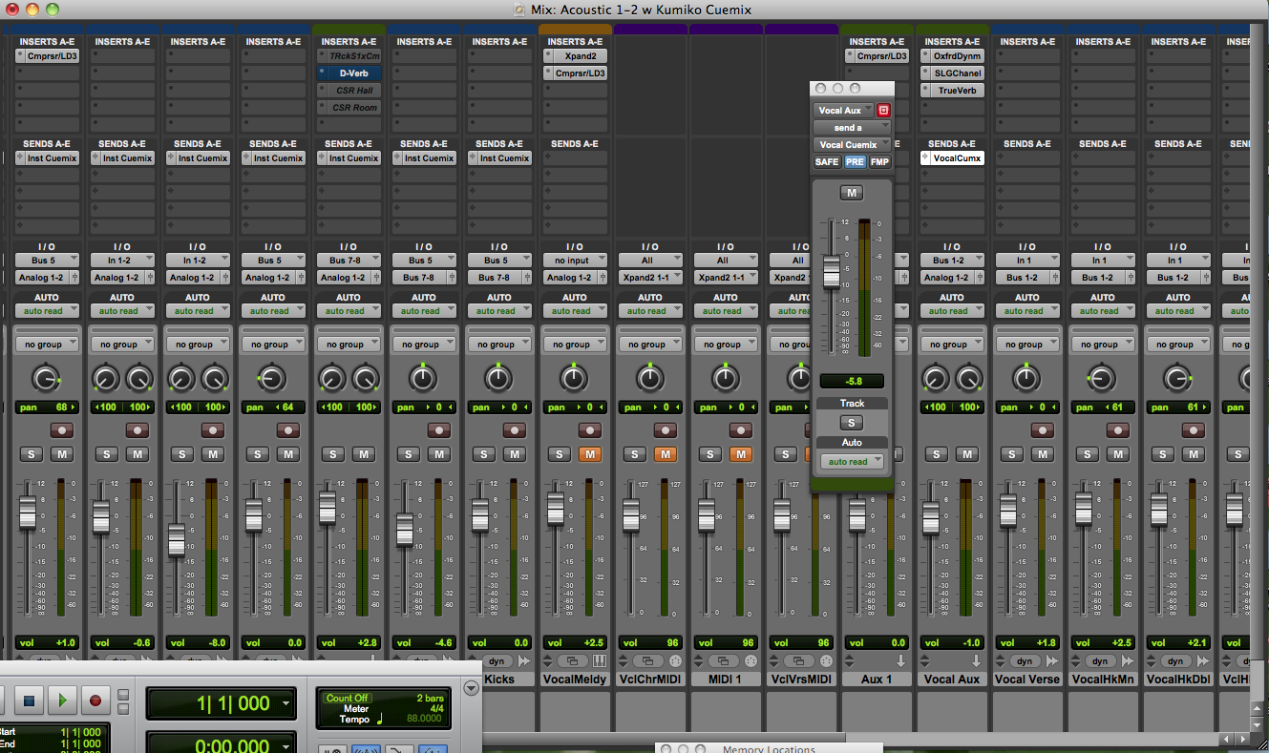Unmute the MIDI 1 track
Viewport: 1269px width, 753px height.
[x=741, y=454]
